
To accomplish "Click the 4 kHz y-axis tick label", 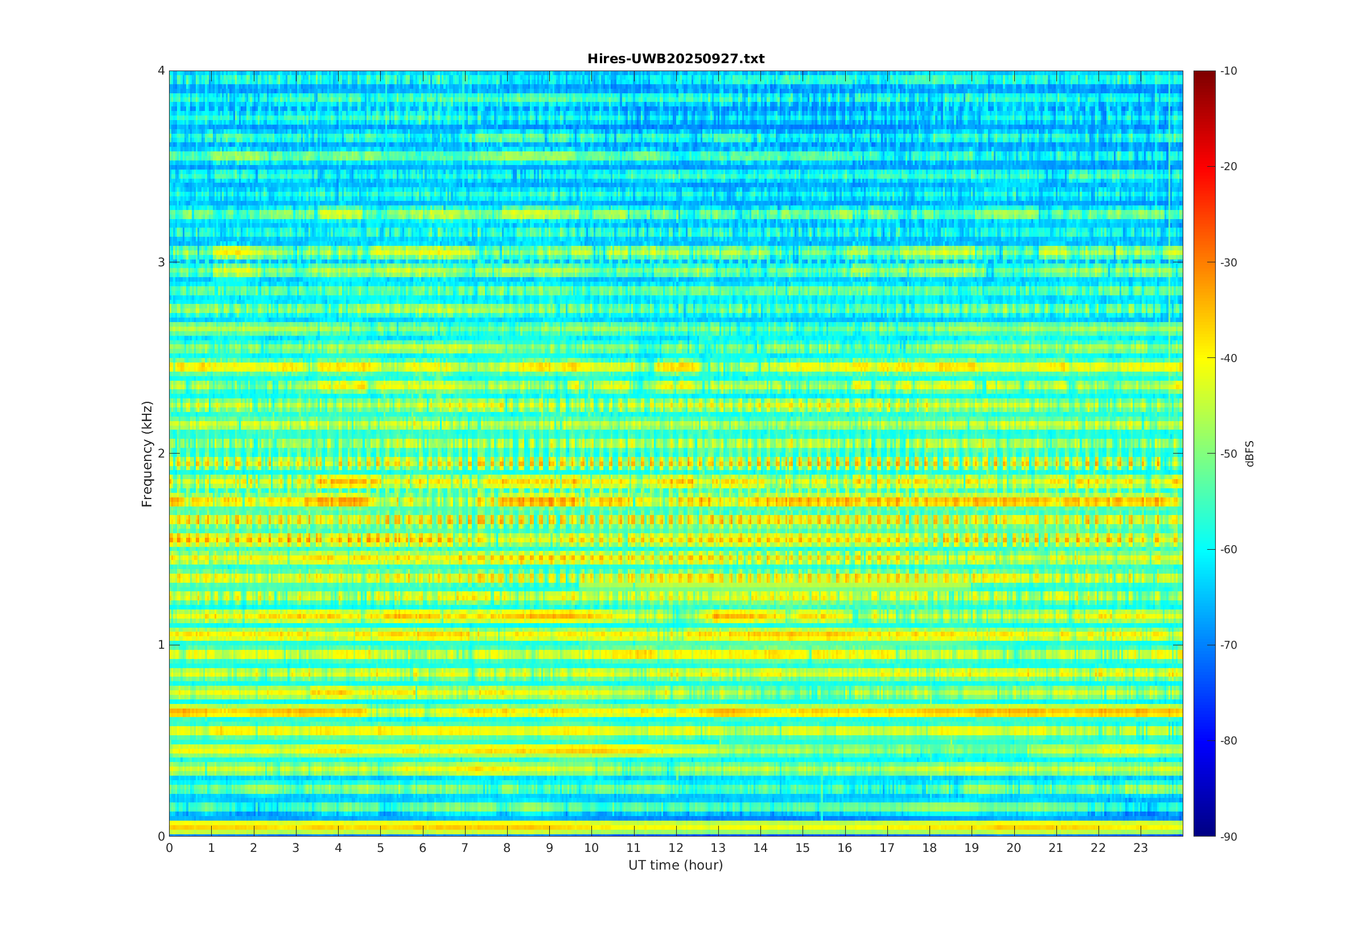I will [161, 71].
